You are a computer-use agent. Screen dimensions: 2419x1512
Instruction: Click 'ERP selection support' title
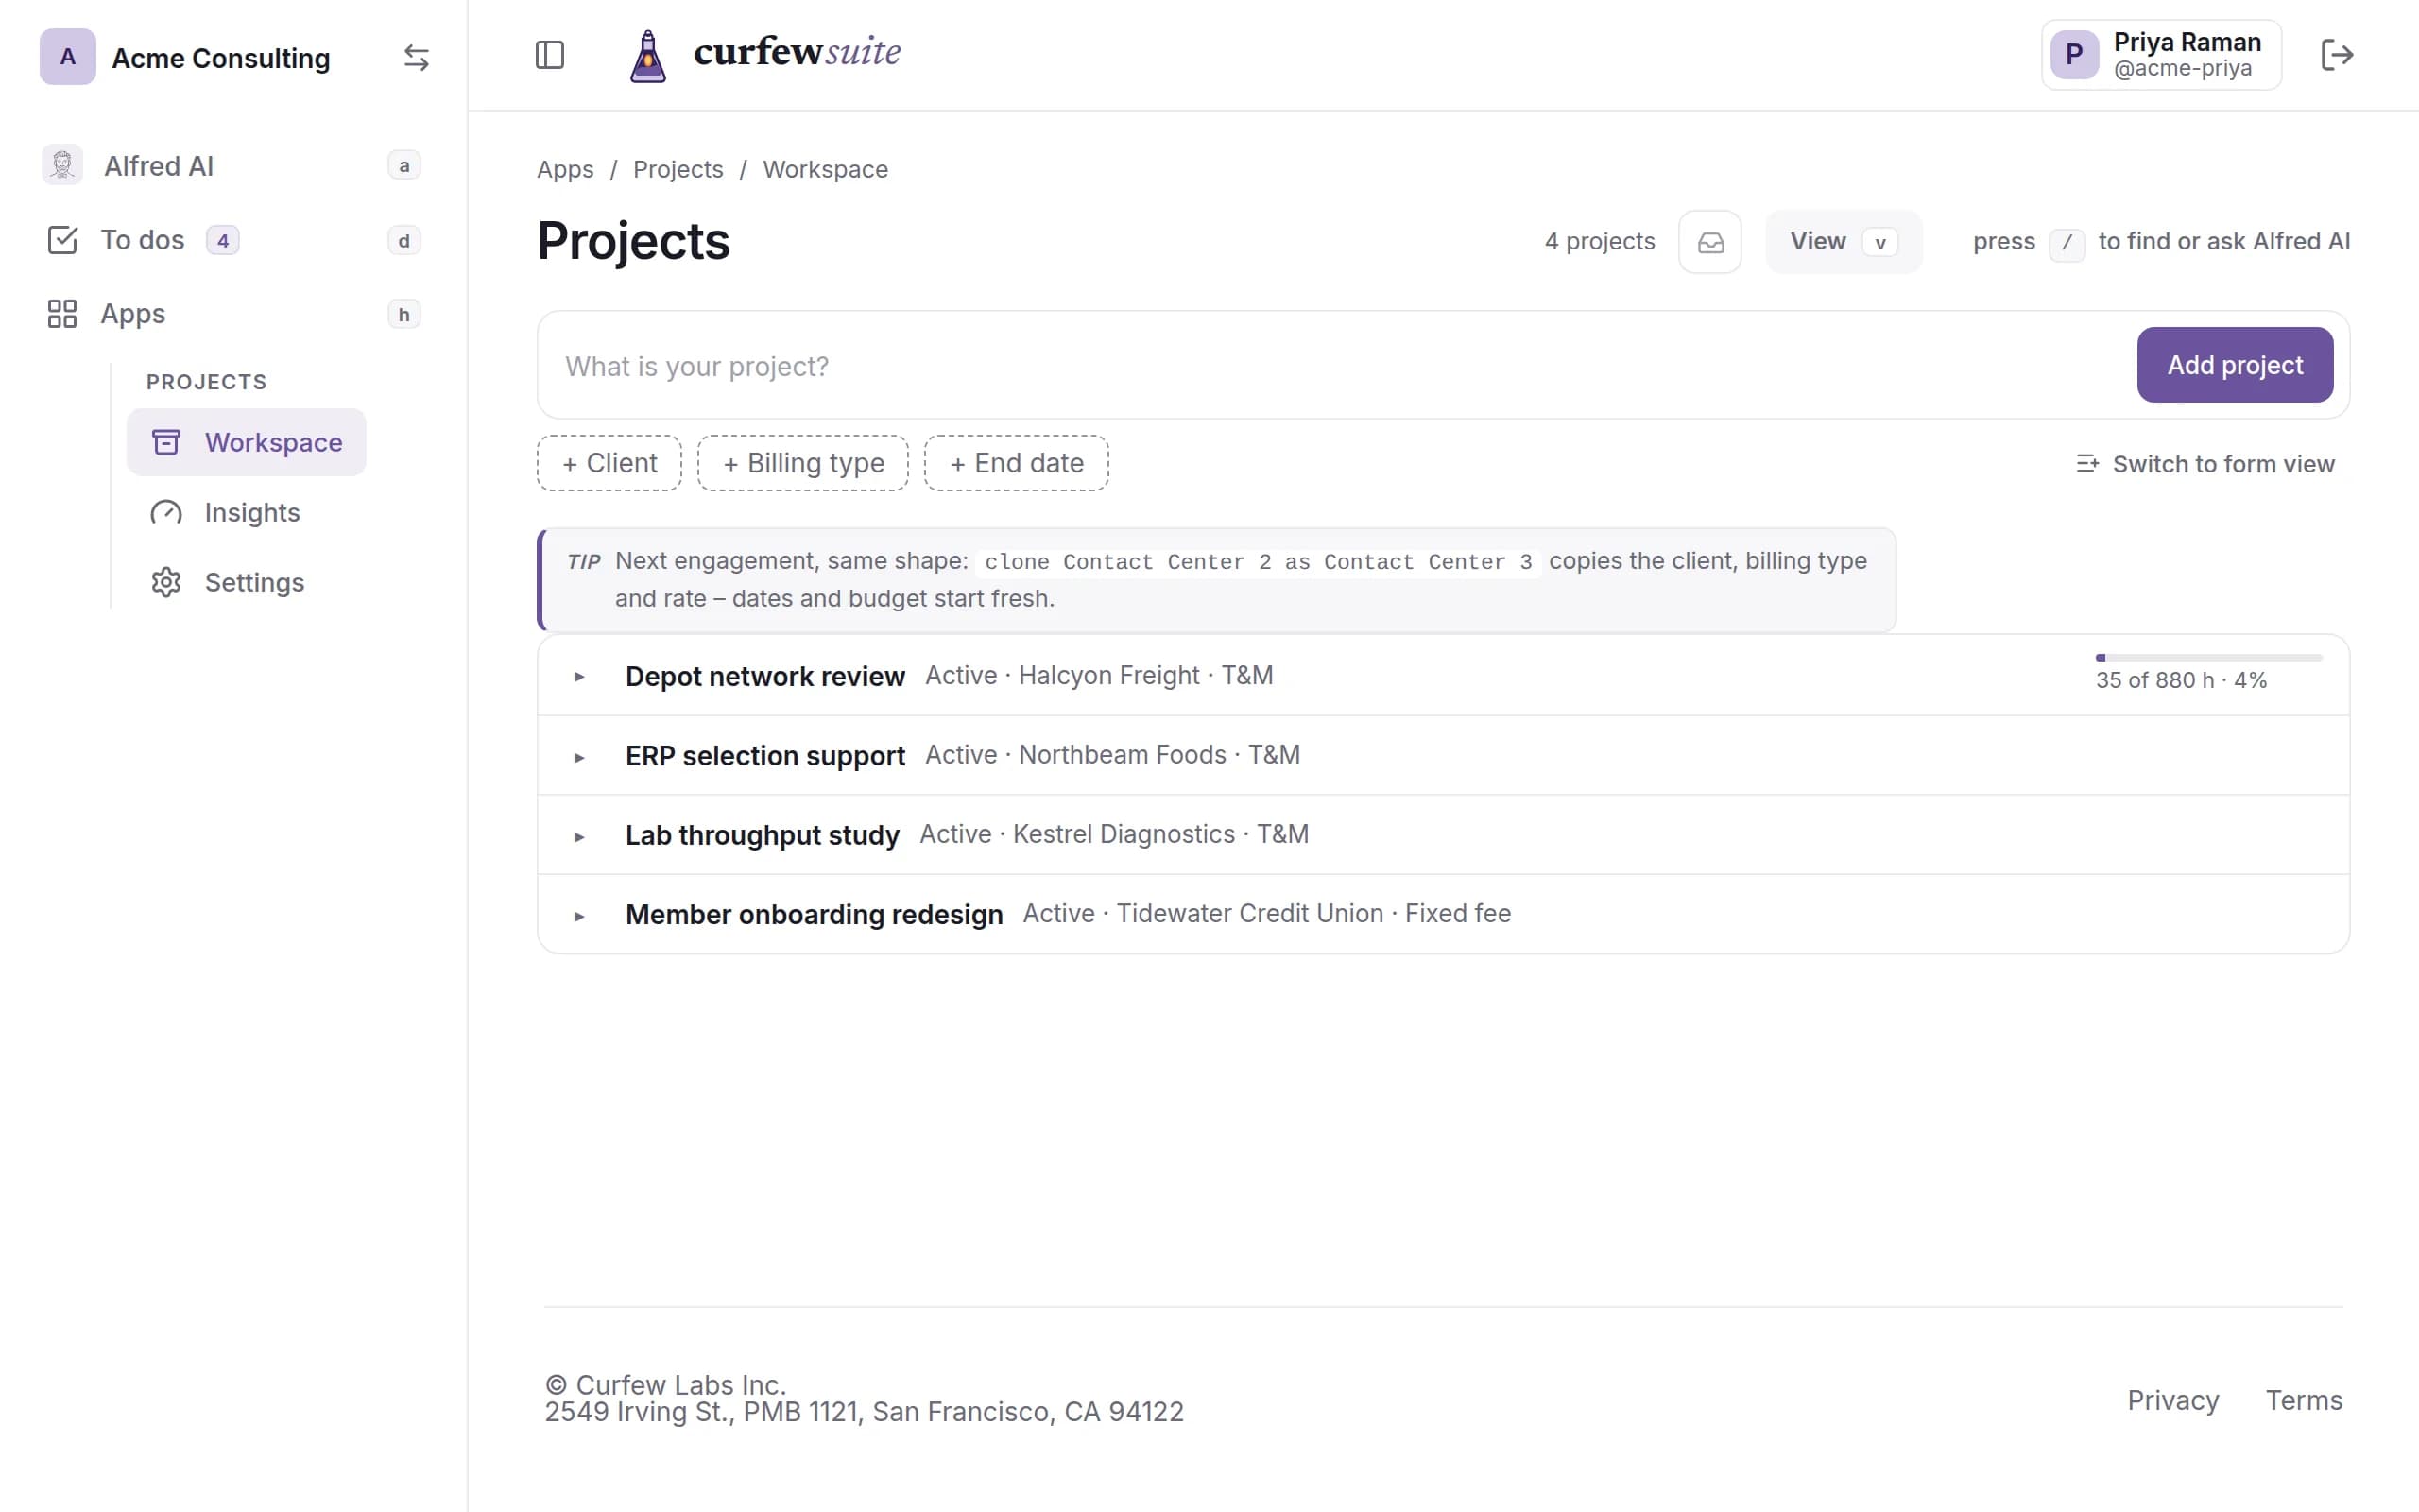764,756
